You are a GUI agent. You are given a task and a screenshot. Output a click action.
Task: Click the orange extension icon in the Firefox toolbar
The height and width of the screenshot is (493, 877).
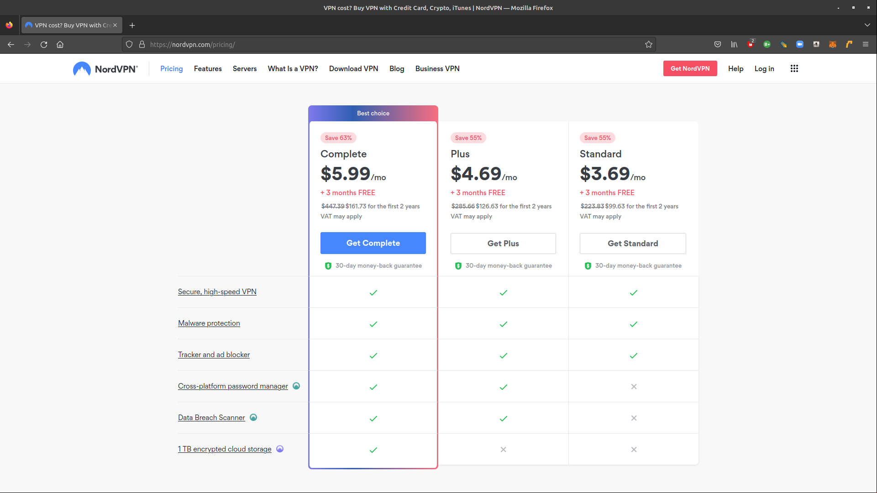(x=849, y=44)
